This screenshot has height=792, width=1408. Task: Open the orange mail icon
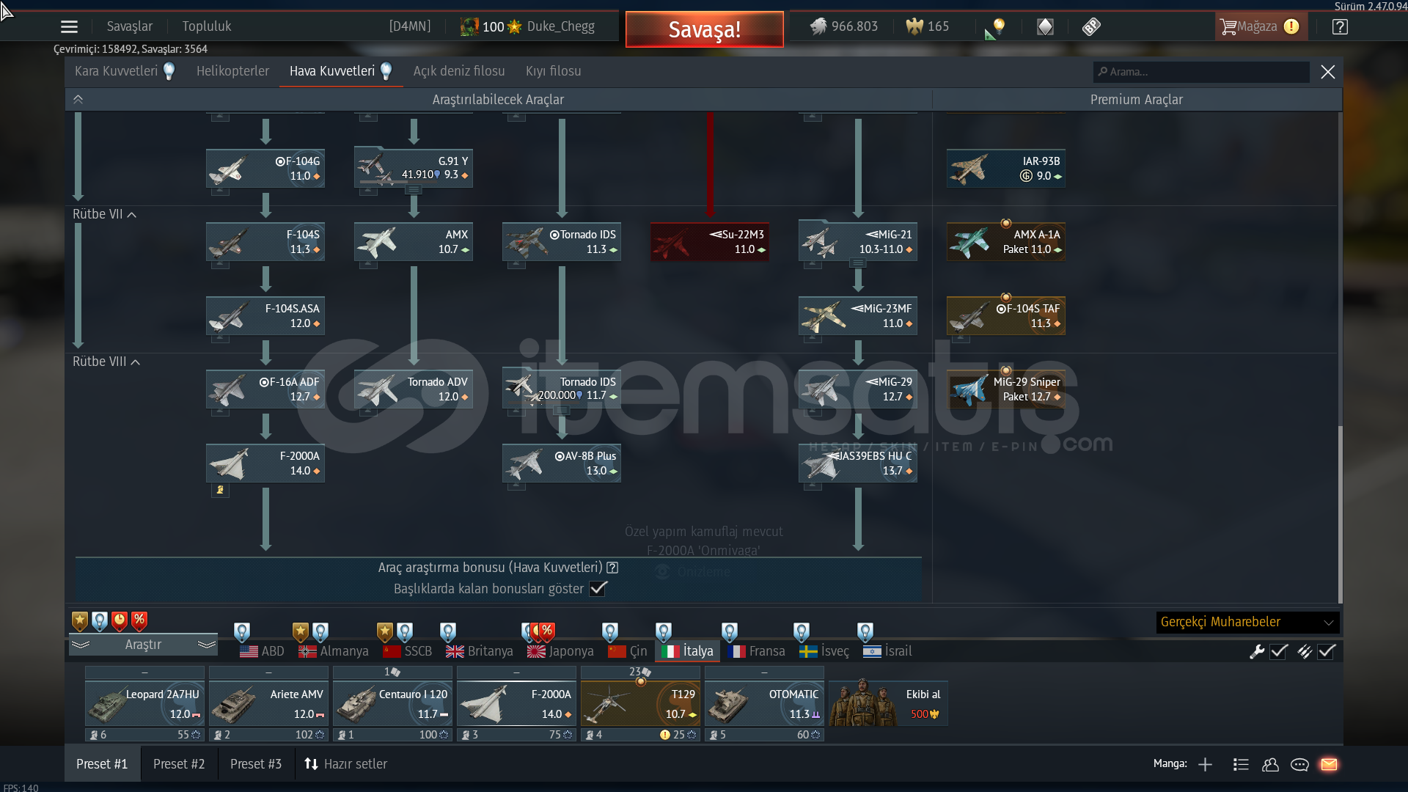[1329, 764]
